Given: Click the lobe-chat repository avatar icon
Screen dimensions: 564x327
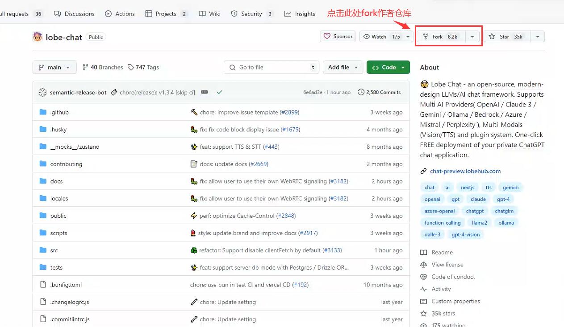Looking at the screenshot, I should coord(38,37).
